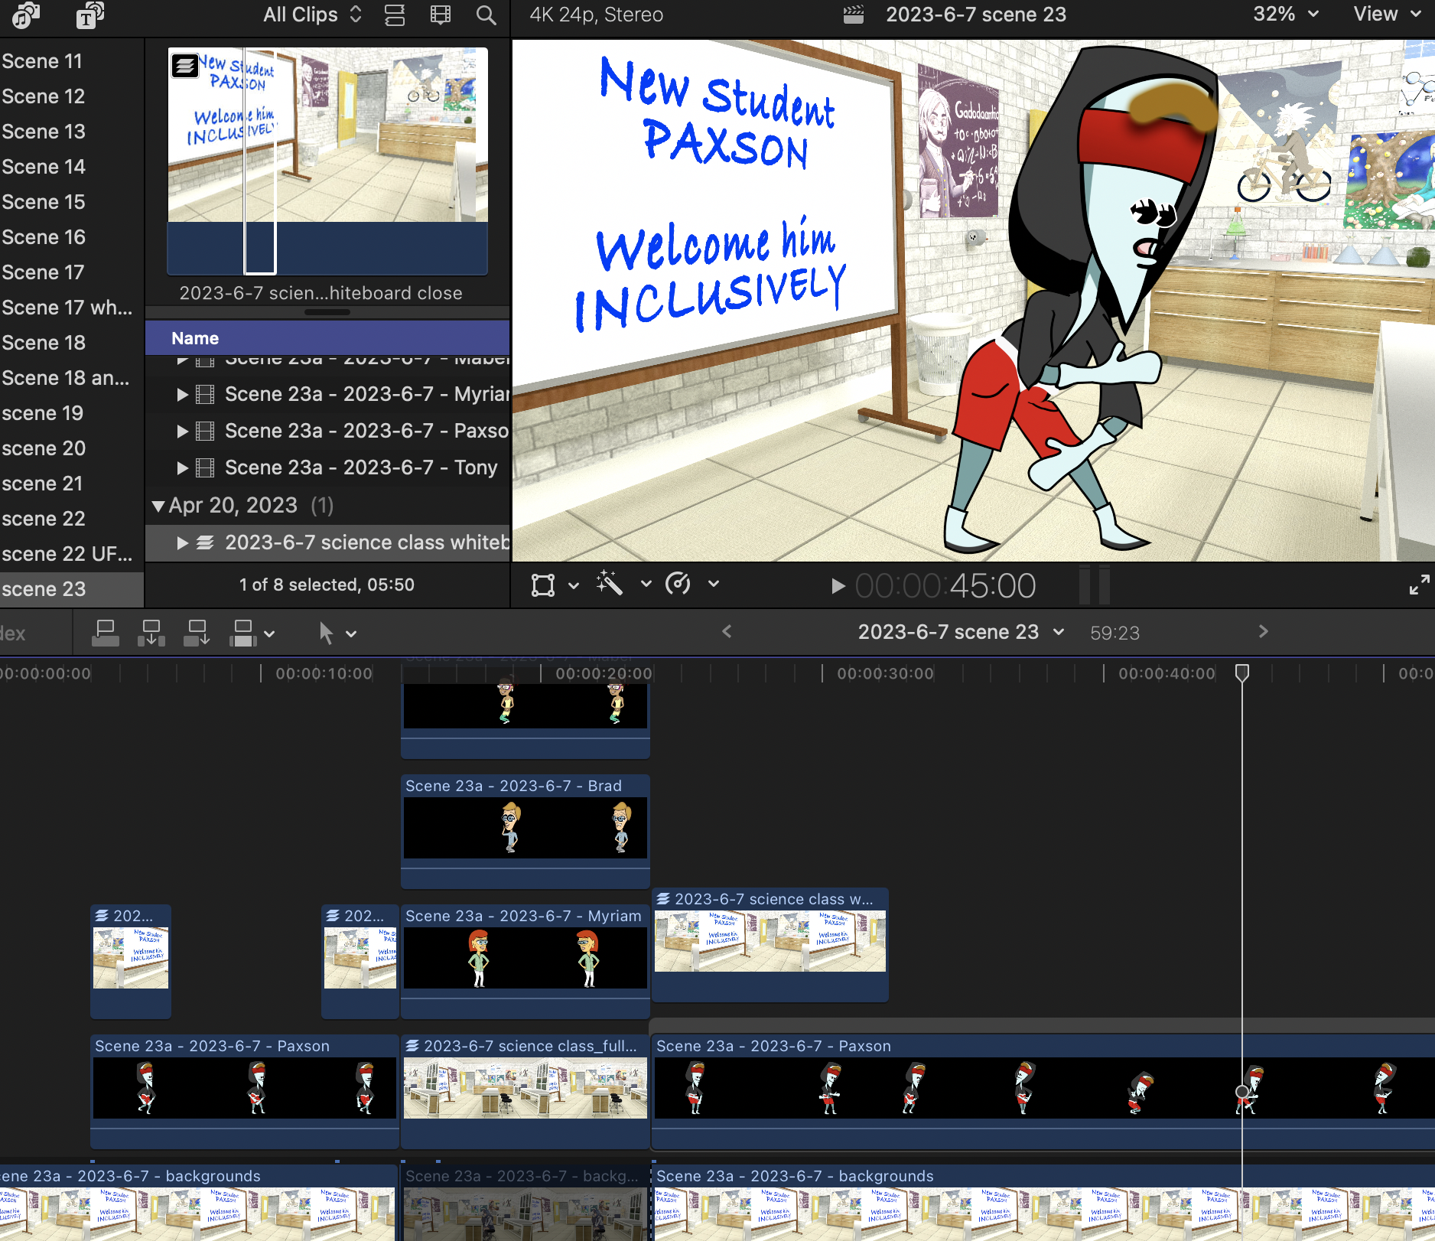Click the clapperboard project icon in viewer
Image resolution: width=1435 pixels, height=1241 pixels.
(x=854, y=15)
